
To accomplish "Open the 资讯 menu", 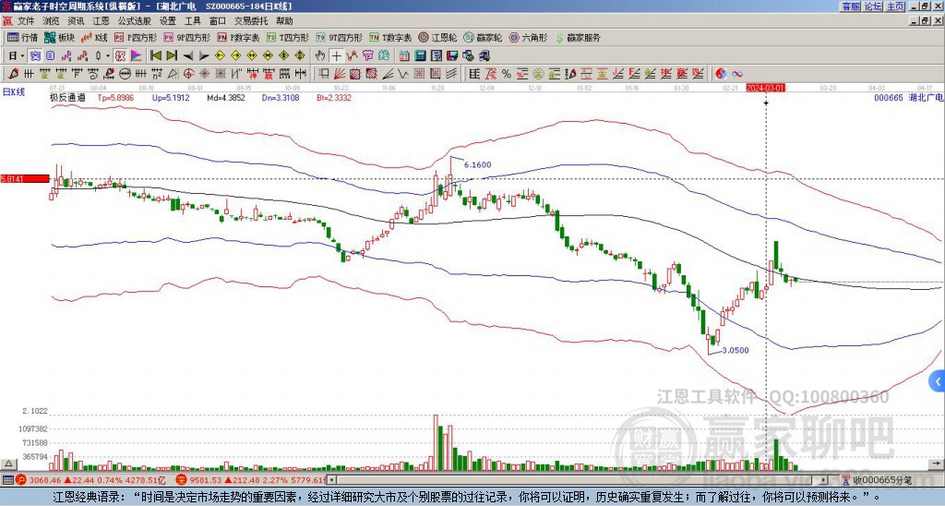I will coord(76,21).
